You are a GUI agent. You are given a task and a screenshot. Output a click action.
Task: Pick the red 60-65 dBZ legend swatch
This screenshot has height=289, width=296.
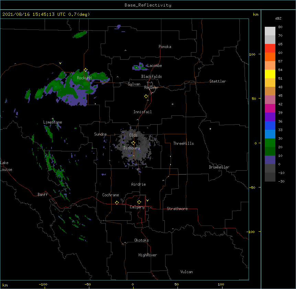[x=270, y=48]
